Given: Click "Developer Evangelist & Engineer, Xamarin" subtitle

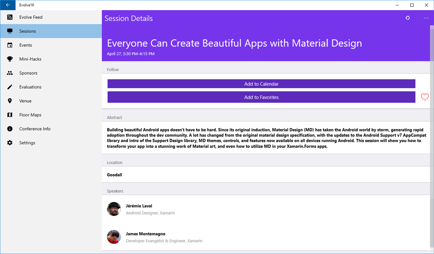Looking at the screenshot, I should 164,241.
